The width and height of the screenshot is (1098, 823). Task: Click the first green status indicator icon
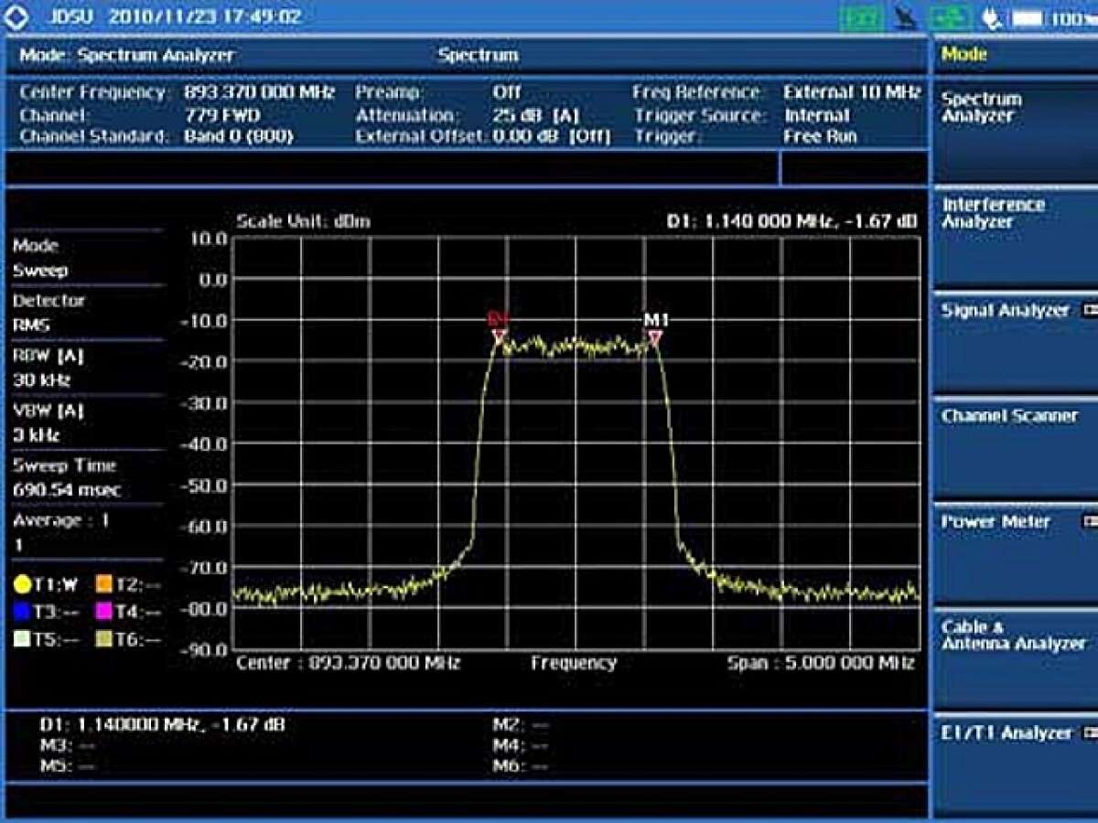click(x=860, y=17)
